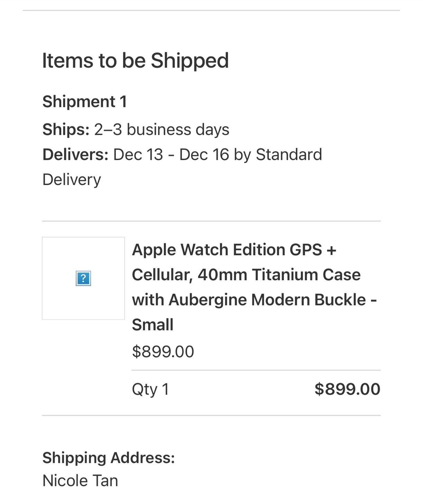This screenshot has width=423, height=498.
Task: Click the Aubergine Modern Buckle text line
Action: pyautogui.click(x=254, y=299)
